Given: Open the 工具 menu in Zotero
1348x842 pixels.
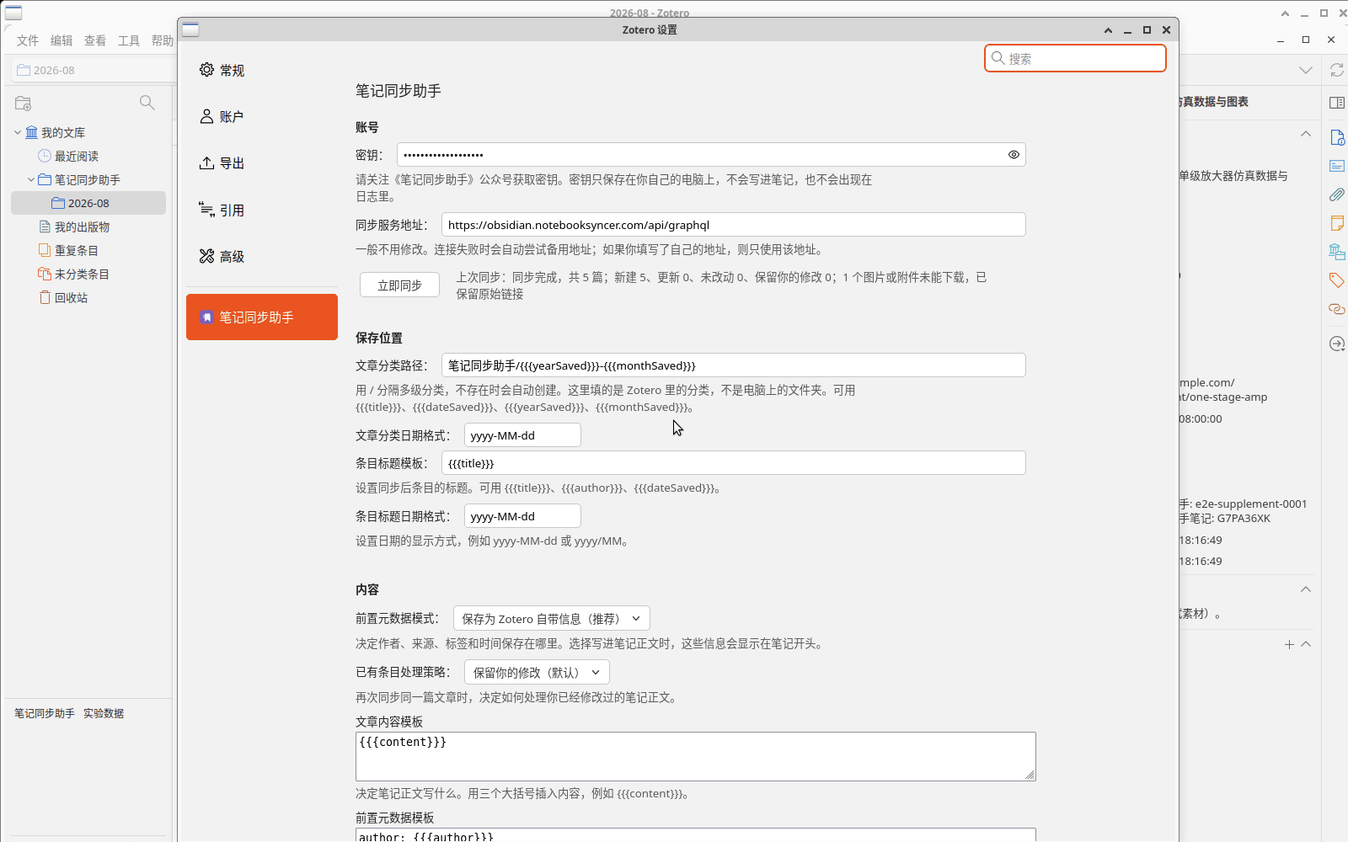Looking at the screenshot, I should [x=129, y=40].
